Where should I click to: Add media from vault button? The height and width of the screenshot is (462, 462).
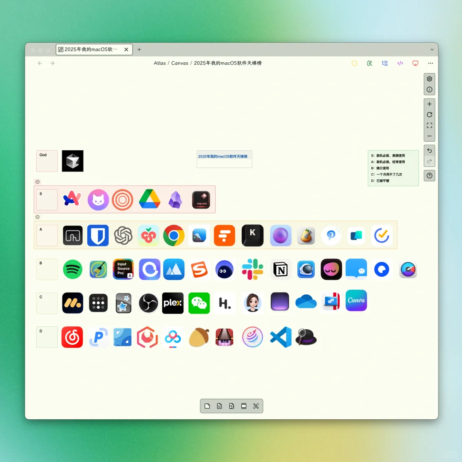tap(231, 406)
